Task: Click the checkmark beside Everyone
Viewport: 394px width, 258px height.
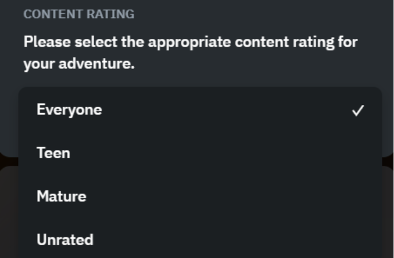Action: coord(358,110)
